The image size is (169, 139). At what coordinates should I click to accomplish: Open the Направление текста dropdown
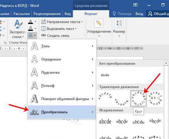tap(62, 22)
